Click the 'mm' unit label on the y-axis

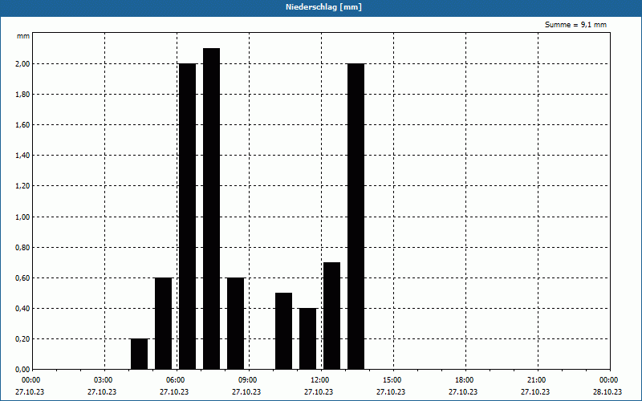click(23, 36)
